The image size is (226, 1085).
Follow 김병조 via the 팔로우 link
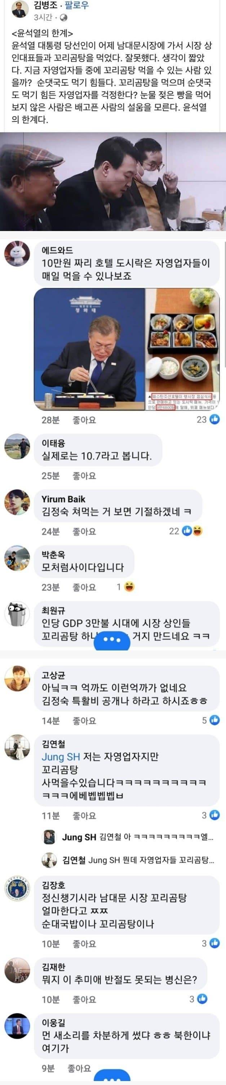point(77,6)
